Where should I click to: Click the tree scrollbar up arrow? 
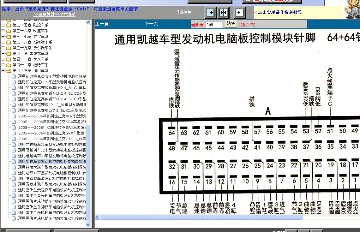(x=88, y=22)
